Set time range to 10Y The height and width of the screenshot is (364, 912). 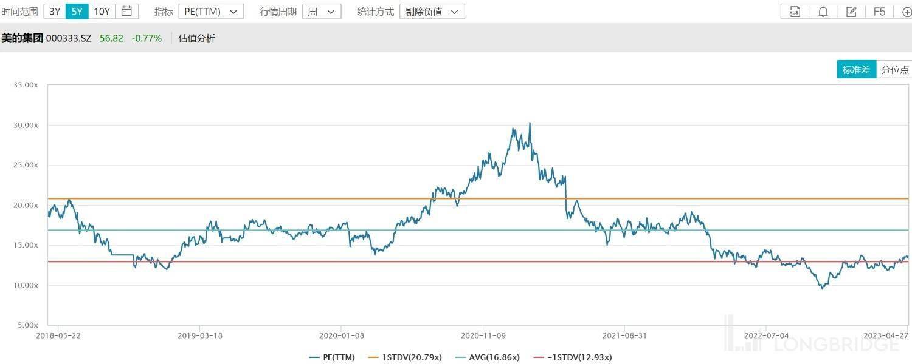(102, 11)
